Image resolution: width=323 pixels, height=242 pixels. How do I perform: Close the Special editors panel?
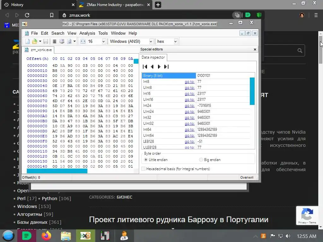click(255, 49)
